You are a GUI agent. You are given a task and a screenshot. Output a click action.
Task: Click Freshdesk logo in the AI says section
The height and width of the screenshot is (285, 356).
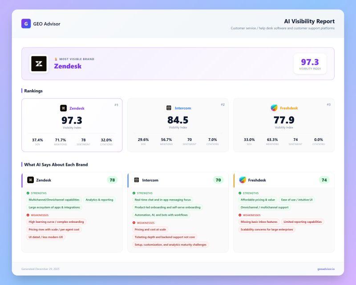(243, 180)
